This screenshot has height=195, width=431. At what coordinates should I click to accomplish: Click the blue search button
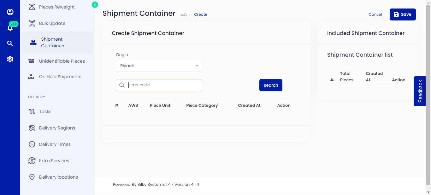coord(270,85)
